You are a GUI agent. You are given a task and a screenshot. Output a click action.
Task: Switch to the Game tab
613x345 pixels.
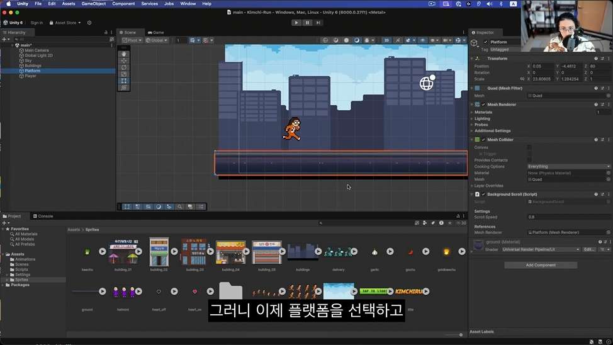(155, 33)
